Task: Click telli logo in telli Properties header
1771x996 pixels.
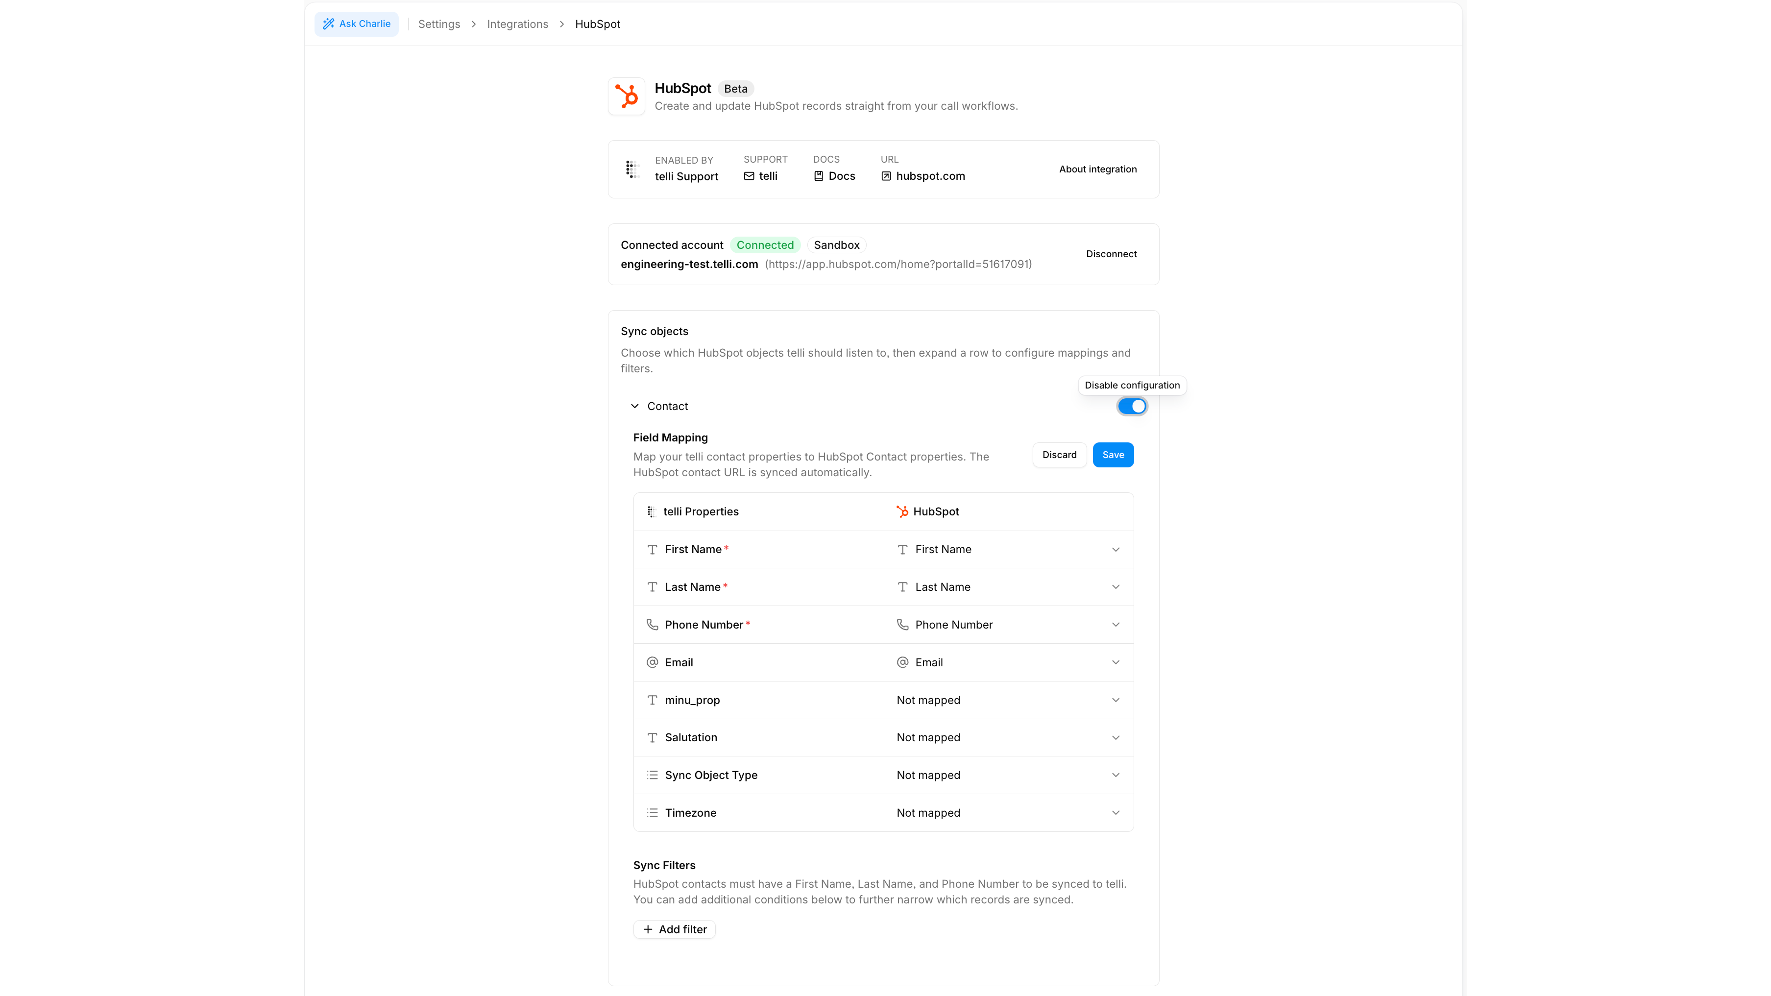Action: (652, 511)
